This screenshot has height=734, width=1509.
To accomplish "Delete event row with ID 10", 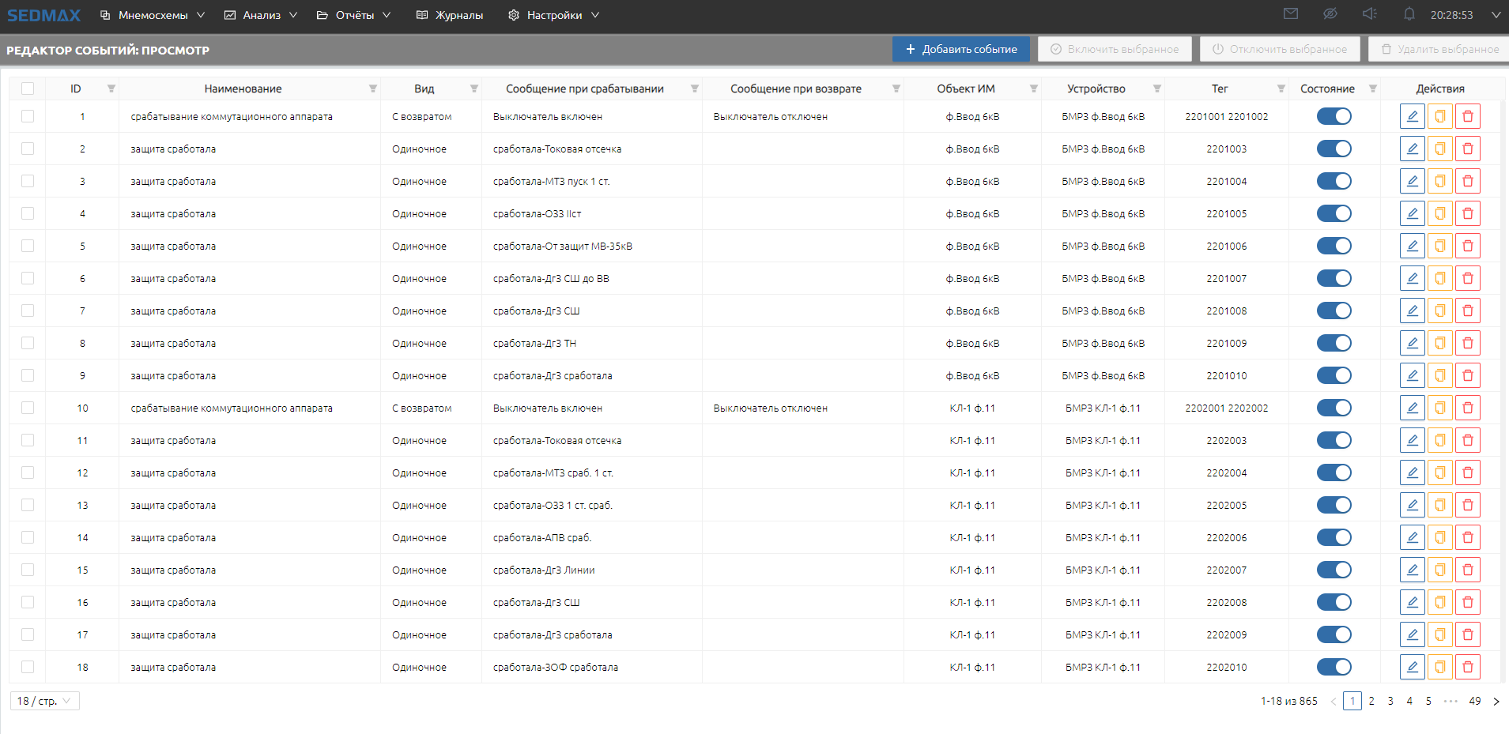I will pos(1467,408).
